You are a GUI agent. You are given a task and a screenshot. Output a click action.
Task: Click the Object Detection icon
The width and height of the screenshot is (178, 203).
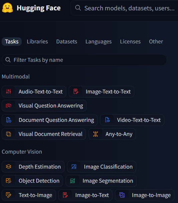pos(9,181)
